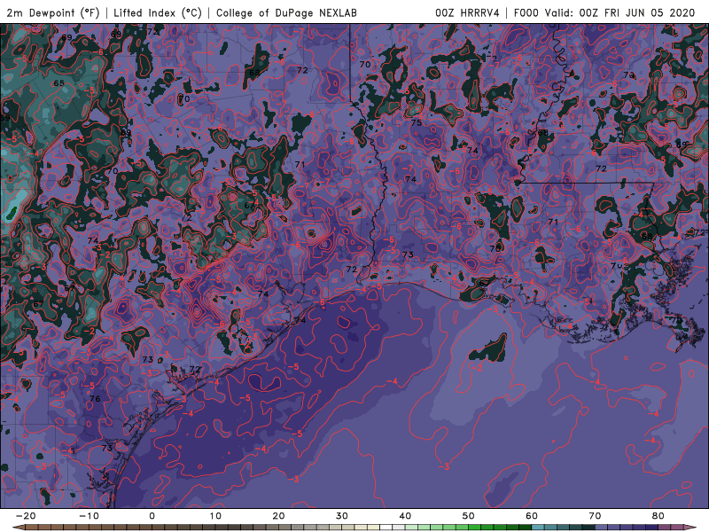Click the "60" color bar tick label
Screen dimensions: 709x532
coord(532,516)
